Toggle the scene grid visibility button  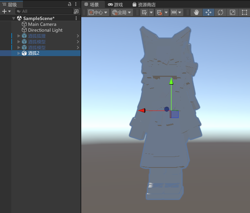[144, 12]
